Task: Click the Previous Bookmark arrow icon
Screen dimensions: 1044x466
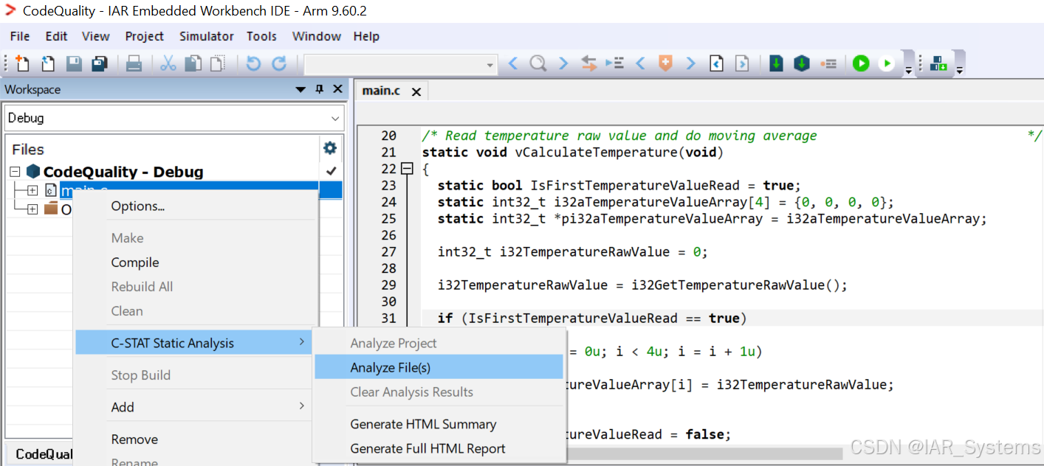Action: coord(640,64)
